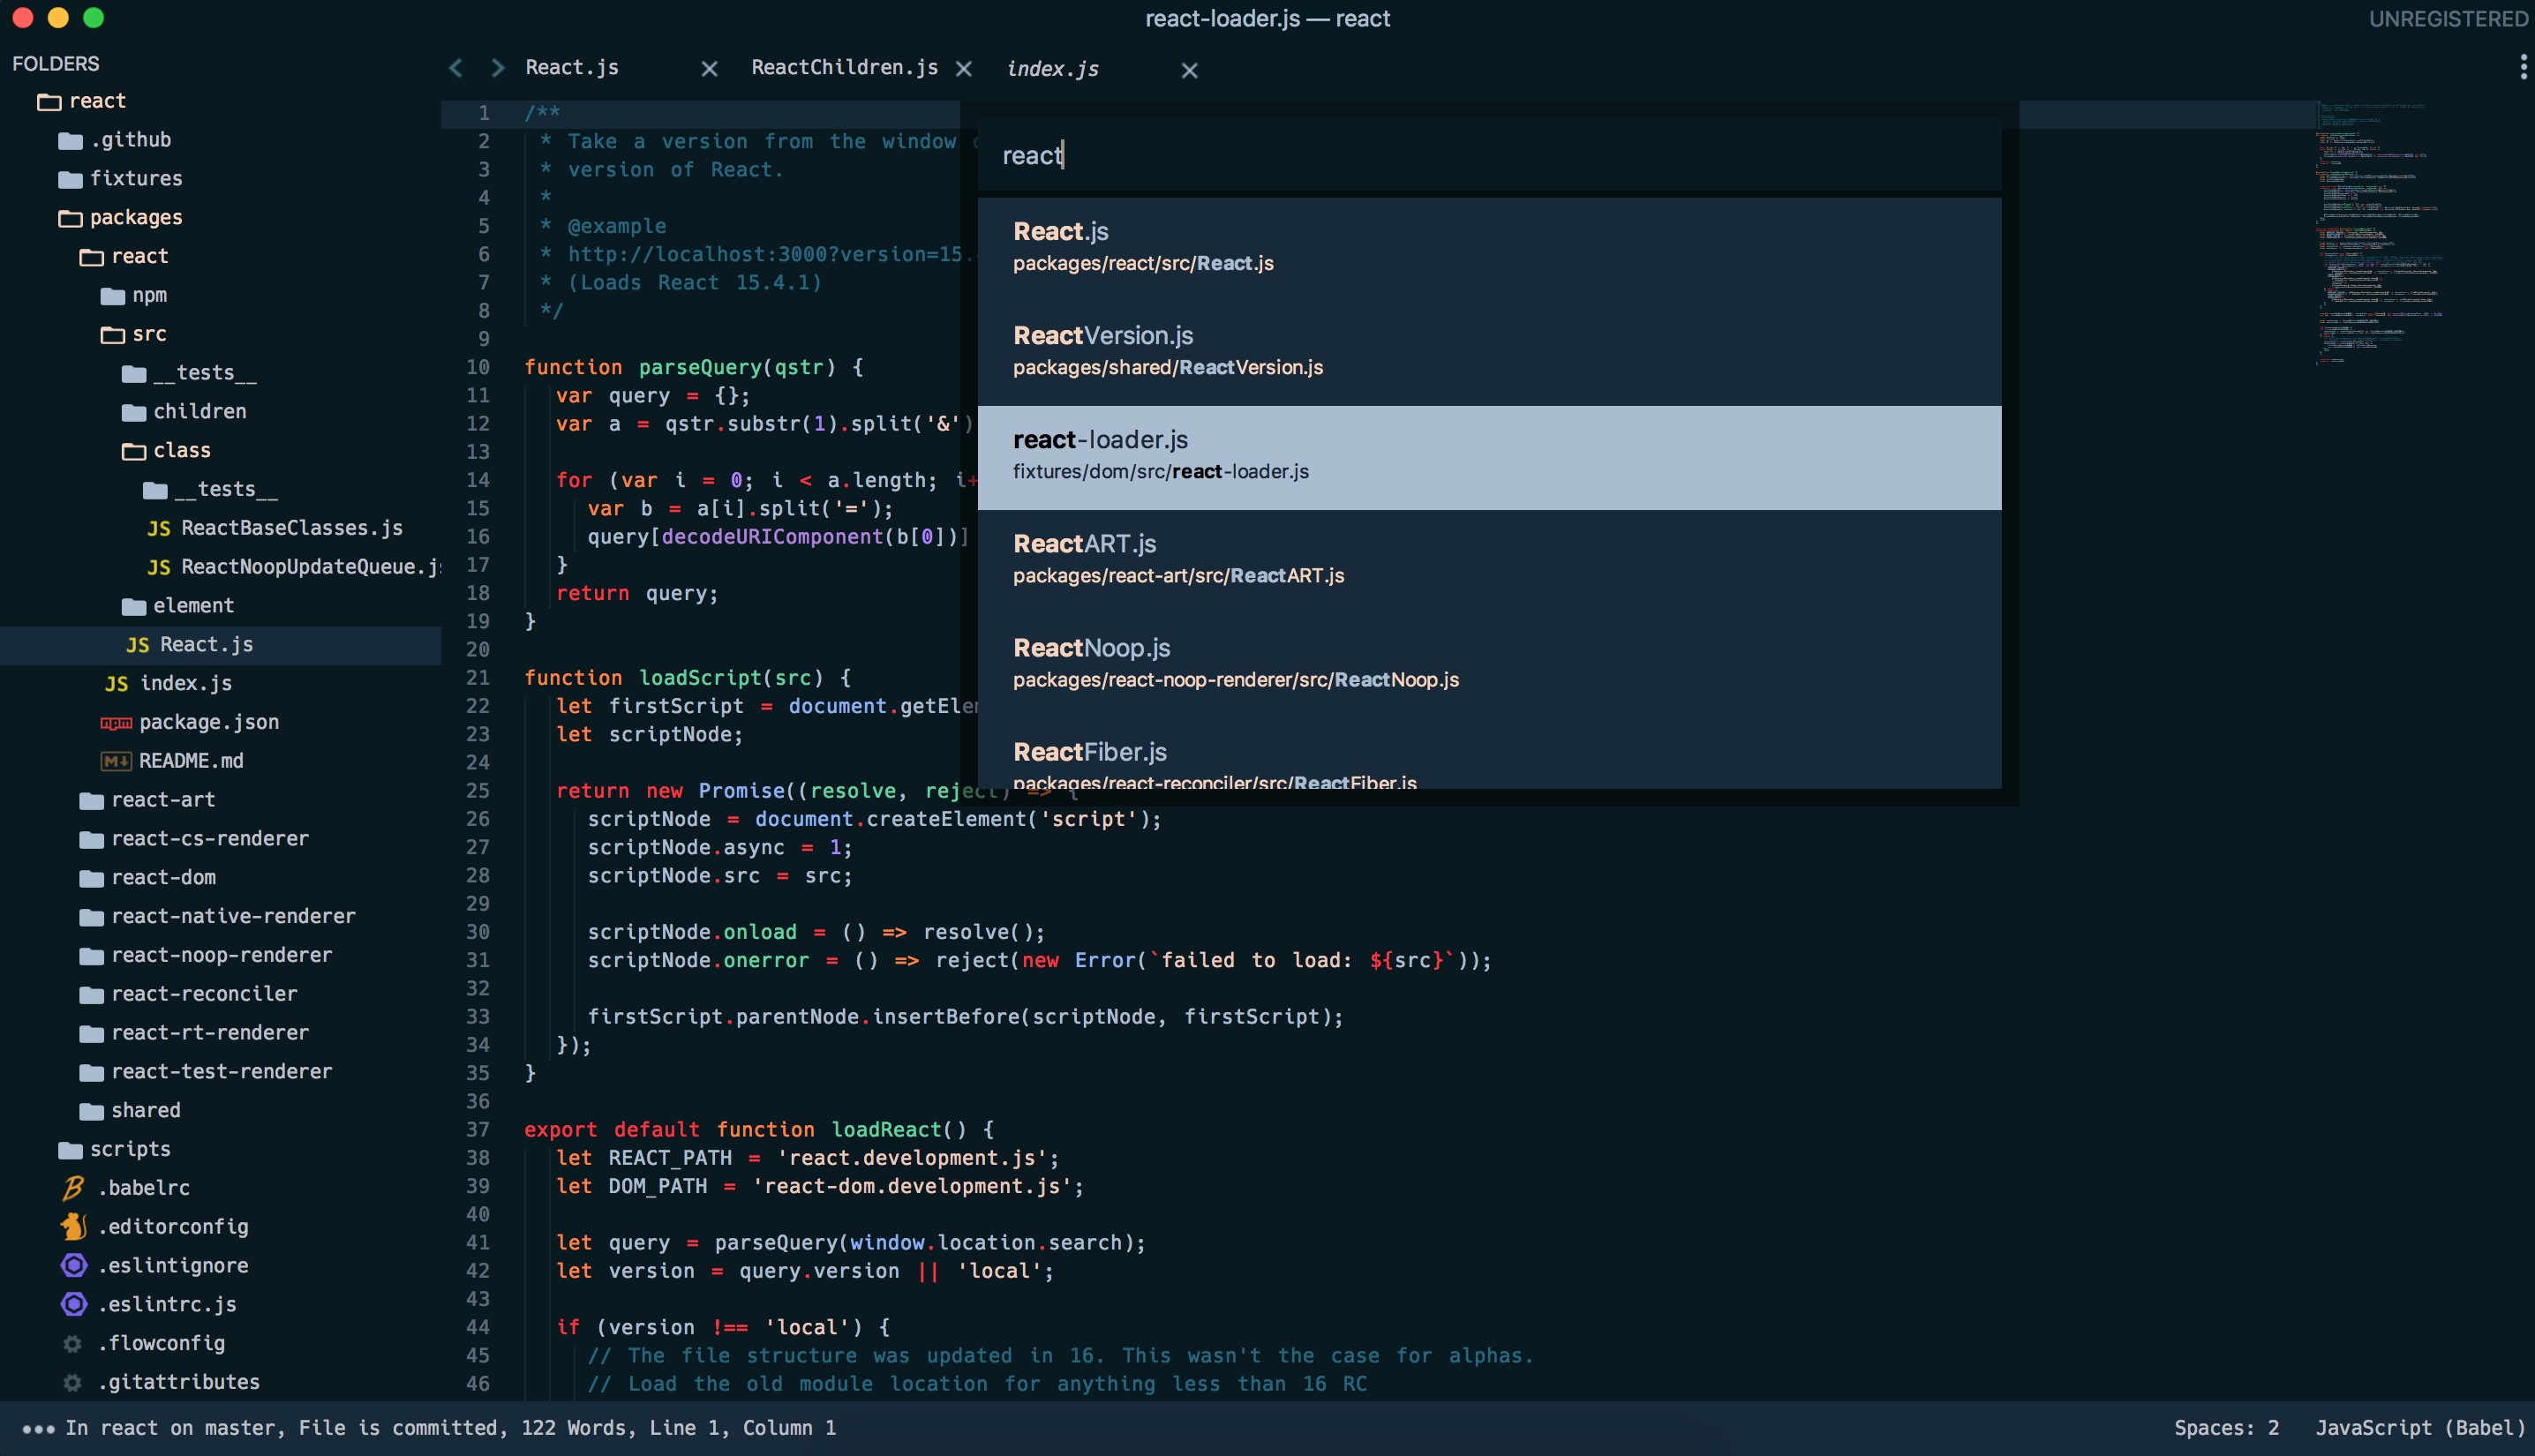Click the folder icon of children
2535x1456 pixels.
(x=133, y=412)
